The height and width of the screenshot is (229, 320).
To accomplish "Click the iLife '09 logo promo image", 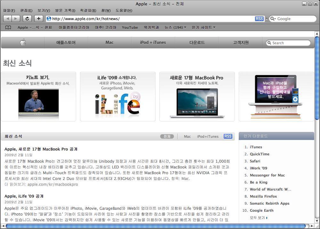I will coord(117,104).
